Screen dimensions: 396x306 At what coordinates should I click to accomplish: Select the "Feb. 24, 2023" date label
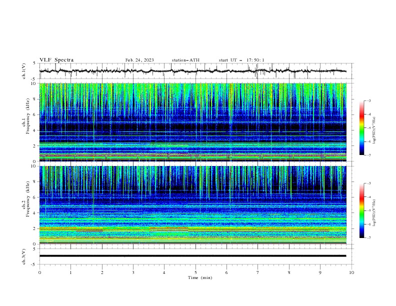tap(139, 60)
